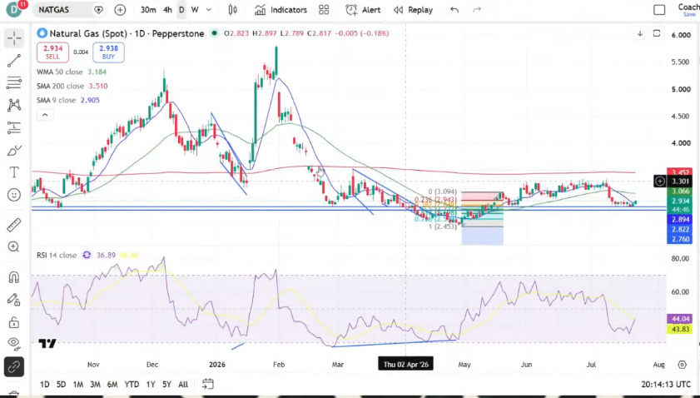Image resolution: width=700 pixels, height=398 pixels.
Task: Select the brush drawing tool
Action: point(14,151)
